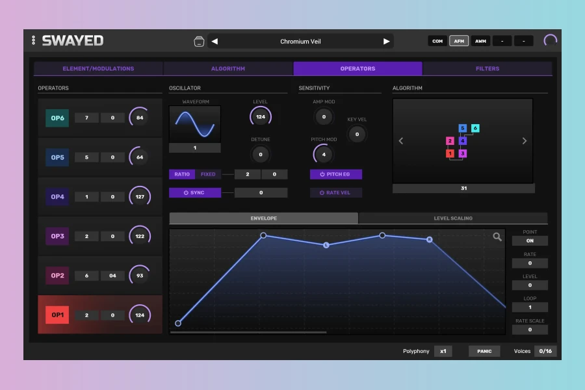Switch to the FILTERS tab
This screenshot has width=585, height=390.
[x=487, y=68]
